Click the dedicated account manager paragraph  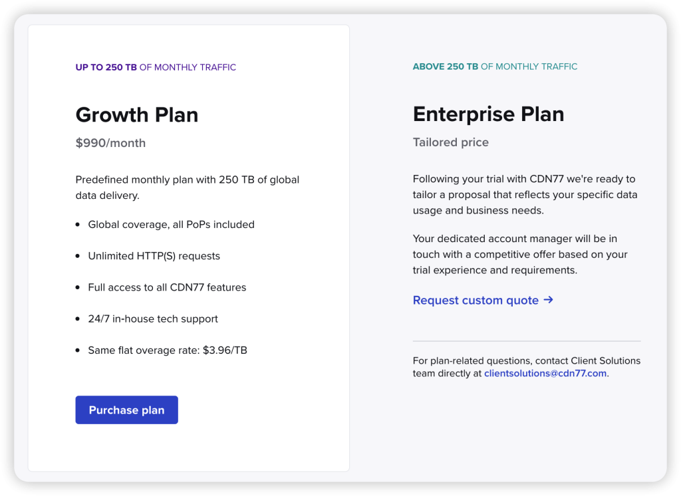point(520,255)
